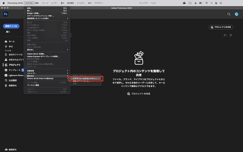
Task: Open Photoshop 2026 application menu
Action: click(15, 3)
